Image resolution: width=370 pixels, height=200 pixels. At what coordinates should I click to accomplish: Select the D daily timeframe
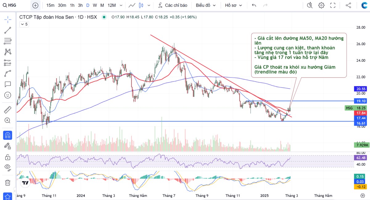(x=88, y=5)
